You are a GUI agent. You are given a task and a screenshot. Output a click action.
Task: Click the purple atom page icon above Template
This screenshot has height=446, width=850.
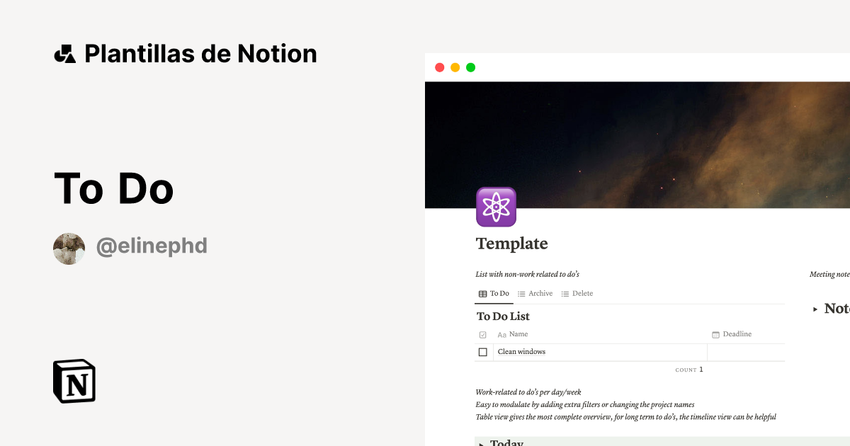pyautogui.click(x=496, y=207)
